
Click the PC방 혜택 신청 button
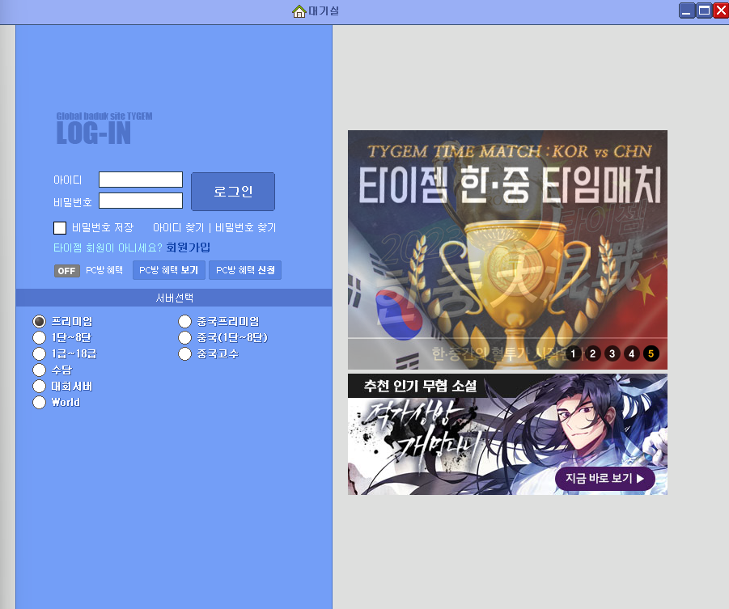(245, 270)
